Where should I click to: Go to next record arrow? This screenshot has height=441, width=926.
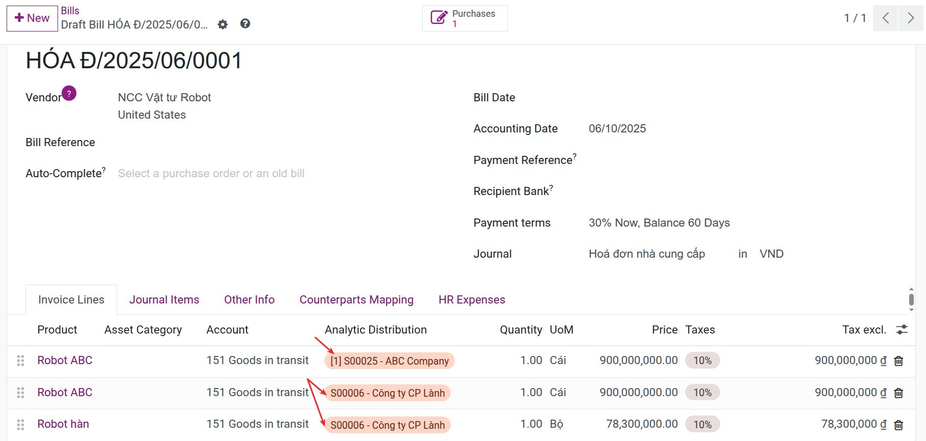pyautogui.click(x=911, y=18)
